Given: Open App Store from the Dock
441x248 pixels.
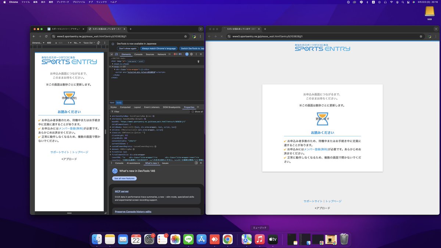Looking at the screenshot, I should [202, 239].
